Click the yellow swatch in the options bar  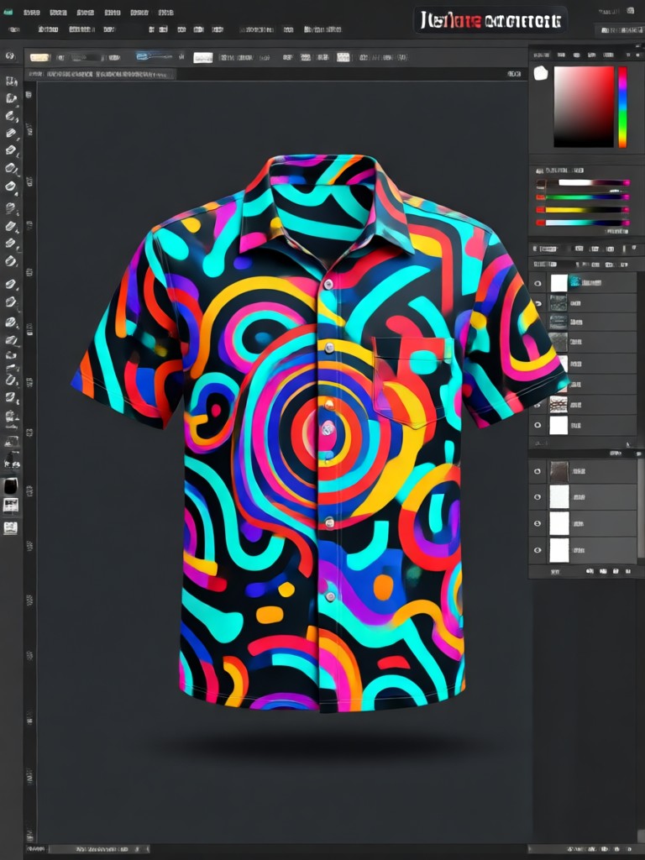(39, 57)
